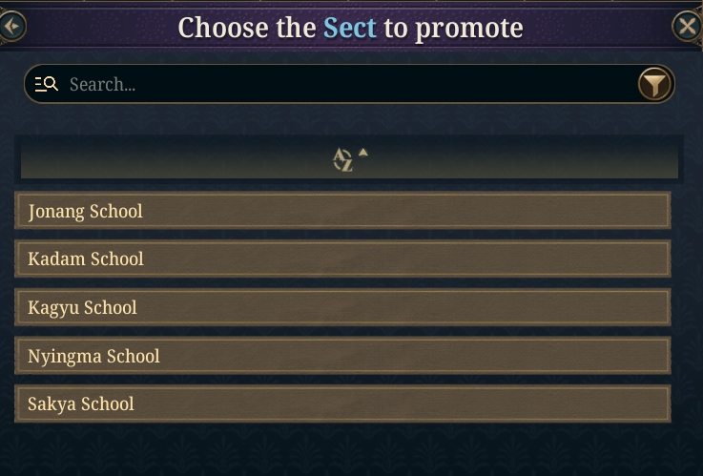Click the Kagyu School label text
703x476 pixels.
[82, 308]
